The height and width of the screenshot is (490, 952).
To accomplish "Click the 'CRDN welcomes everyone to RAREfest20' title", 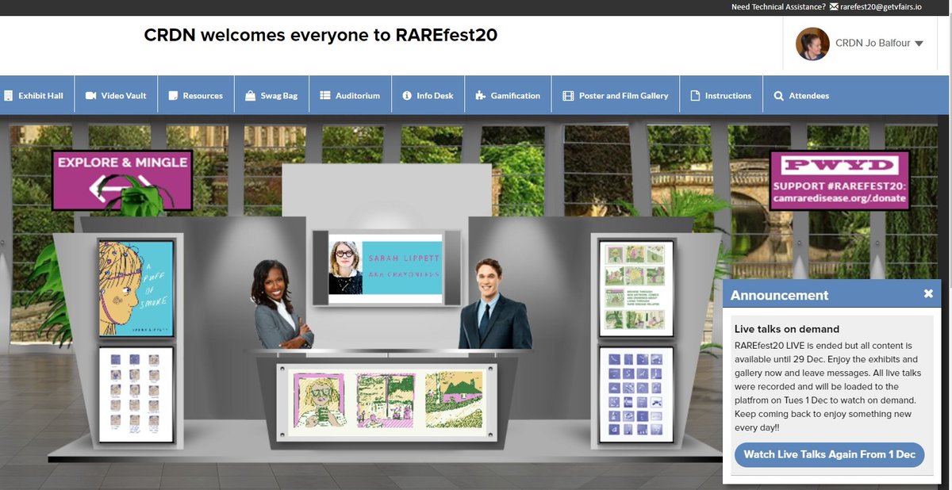I will [321, 35].
